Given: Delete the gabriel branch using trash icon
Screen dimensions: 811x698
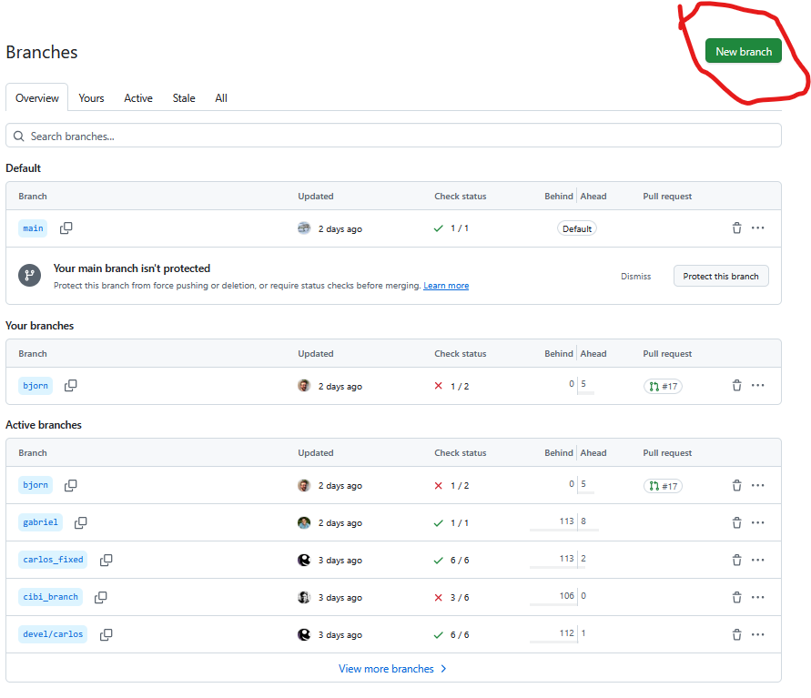Looking at the screenshot, I should click(x=736, y=523).
